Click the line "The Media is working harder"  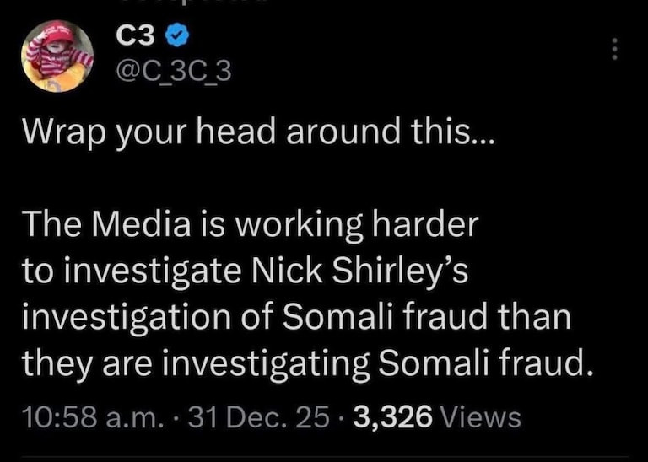250,226
